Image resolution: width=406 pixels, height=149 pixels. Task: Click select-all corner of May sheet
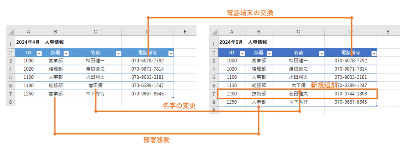click(214, 32)
